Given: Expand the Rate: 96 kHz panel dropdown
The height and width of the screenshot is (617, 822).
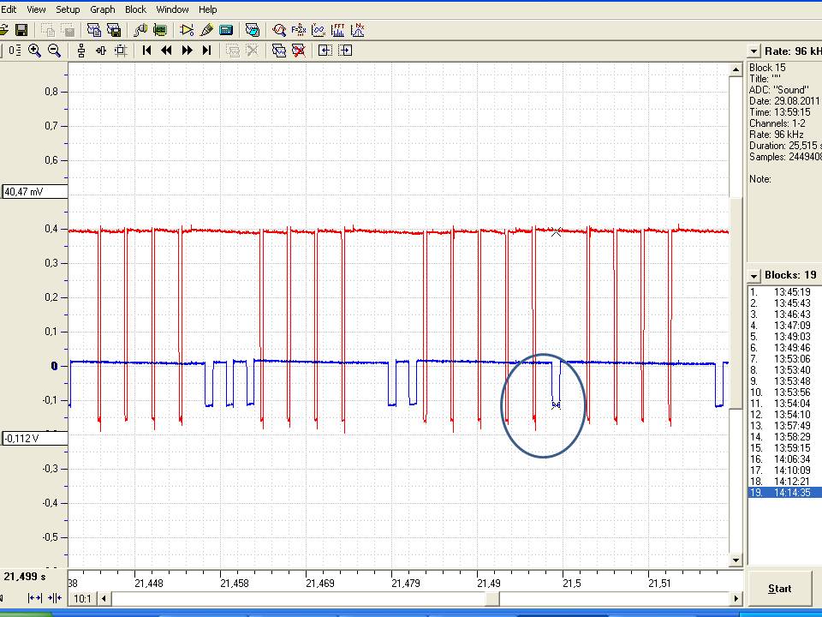Looking at the screenshot, I should point(753,51).
